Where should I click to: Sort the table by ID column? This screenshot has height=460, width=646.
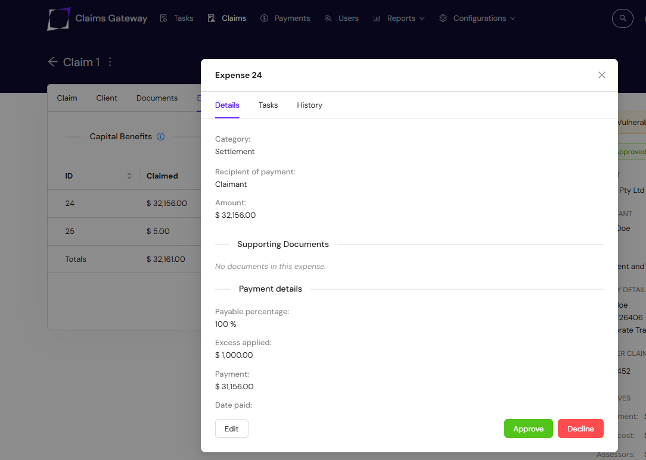tap(129, 176)
